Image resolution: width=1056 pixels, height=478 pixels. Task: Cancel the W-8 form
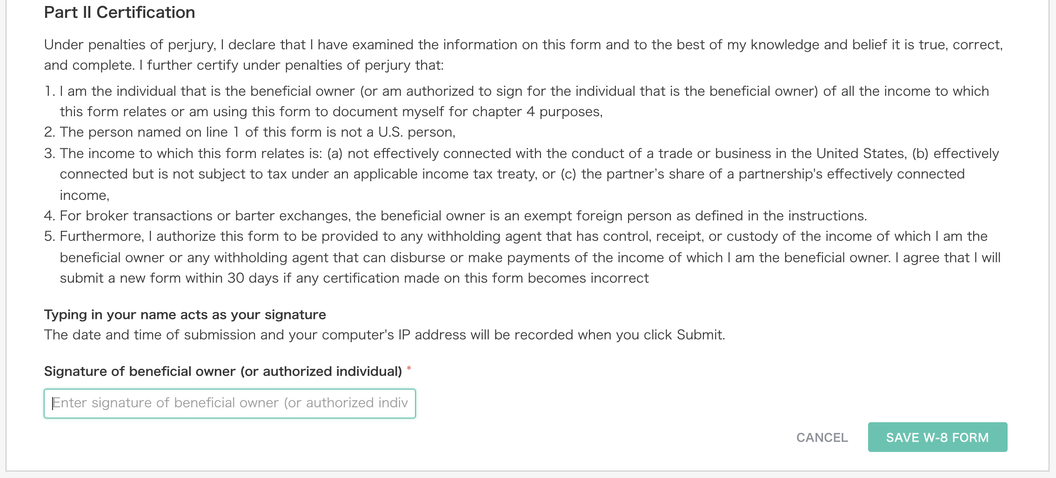click(x=822, y=438)
